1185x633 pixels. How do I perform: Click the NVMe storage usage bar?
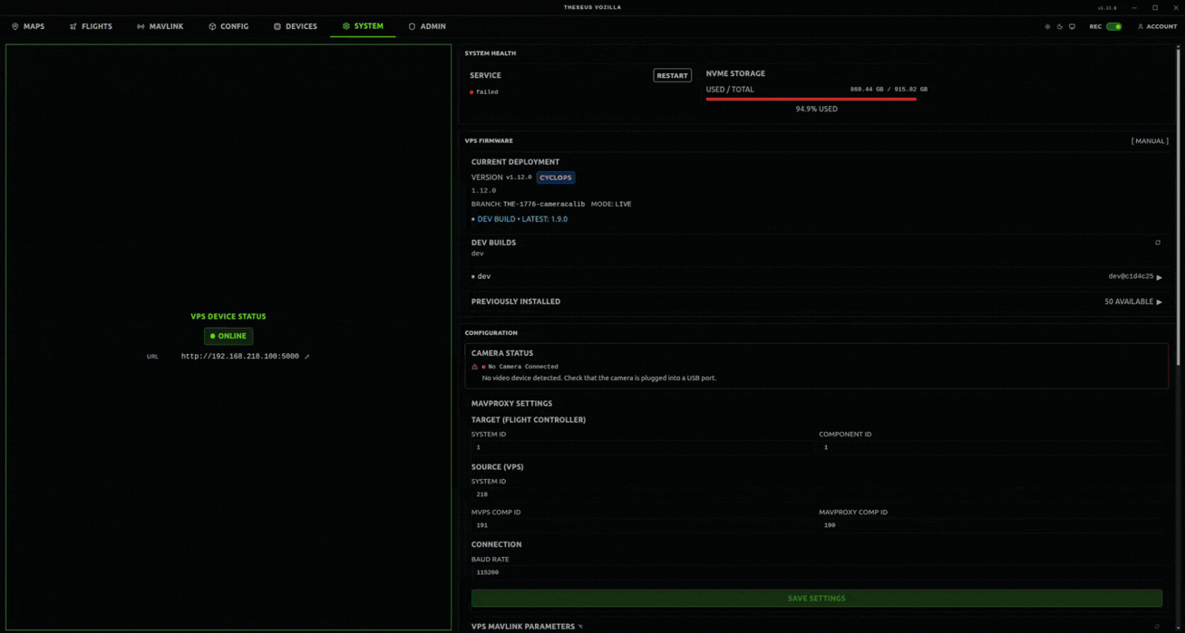coord(811,99)
